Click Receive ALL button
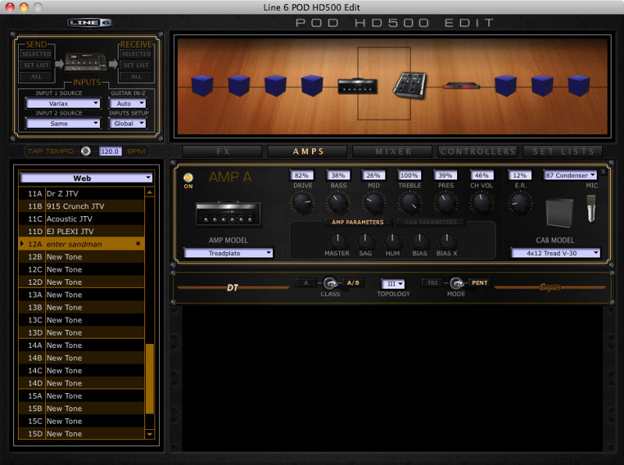 tap(136, 76)
